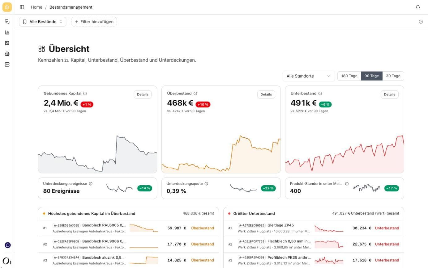The image size is (428, 268).
Task: Open the notifications bell
Action: 418,7
